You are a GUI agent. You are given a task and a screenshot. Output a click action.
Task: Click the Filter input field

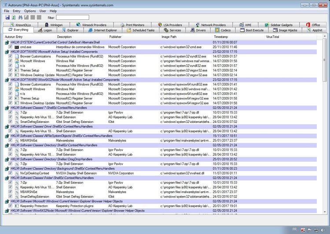[73, 18]
